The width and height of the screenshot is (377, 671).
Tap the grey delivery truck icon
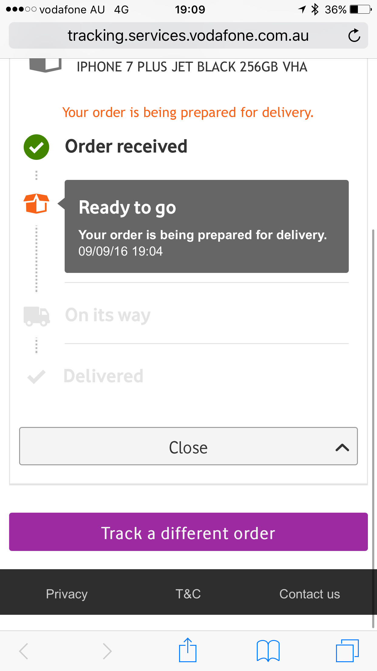[x=36, y=316]
